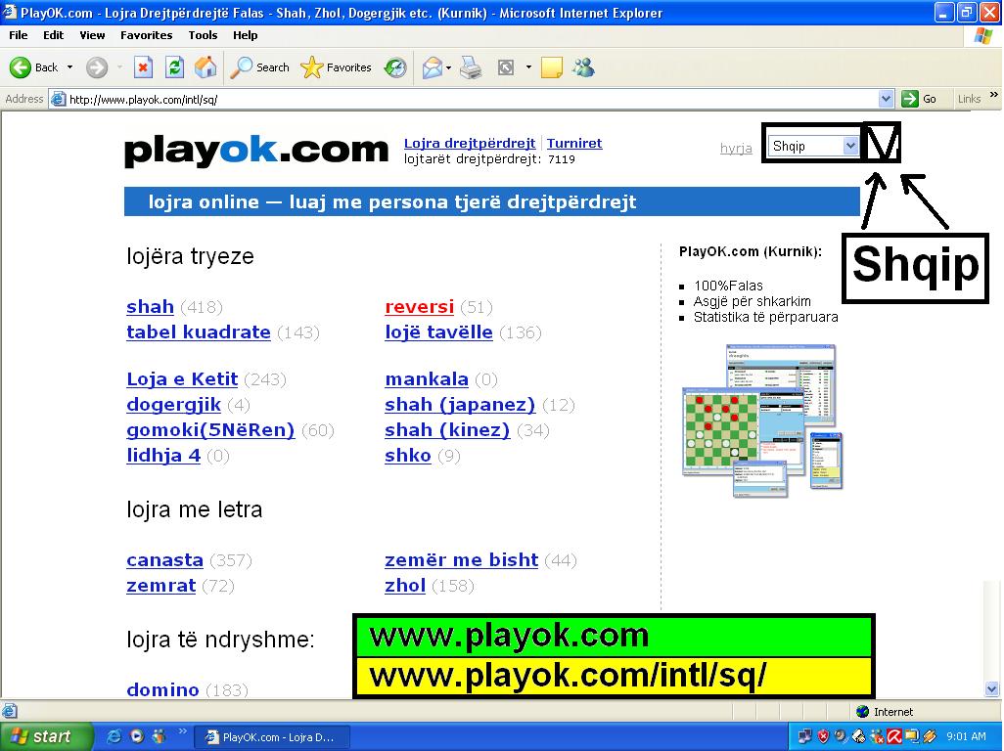Open the Turniret link

pyautogui.click(x=574, y=144)
